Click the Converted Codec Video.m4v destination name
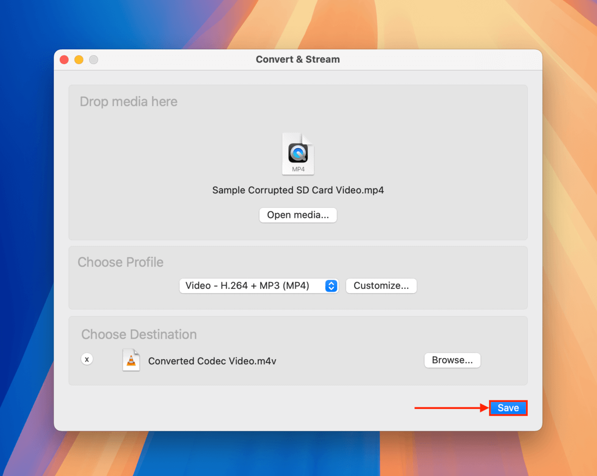This screenshot has height=476, width=597. point(212,361)
